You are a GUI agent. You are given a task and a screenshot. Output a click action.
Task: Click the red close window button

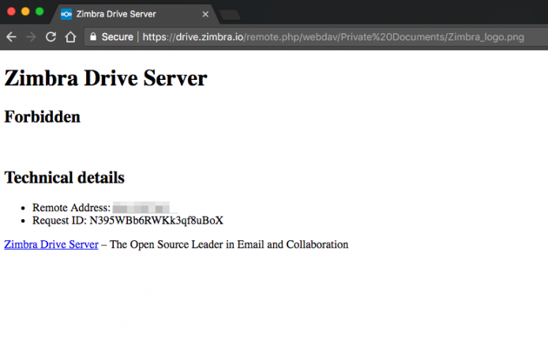[11, 12]
